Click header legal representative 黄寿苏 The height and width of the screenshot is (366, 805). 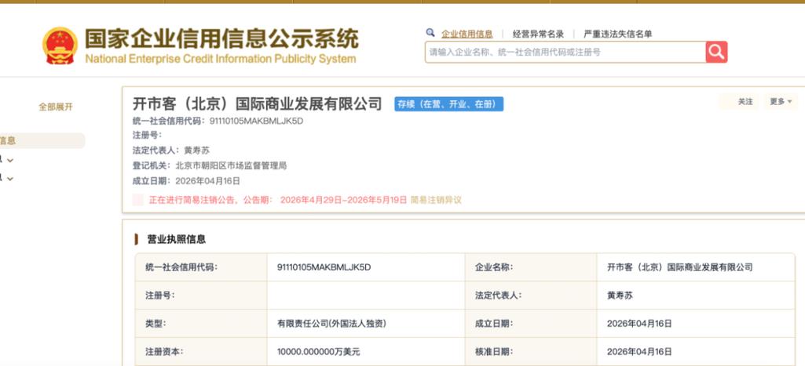(x=196, y=150)
